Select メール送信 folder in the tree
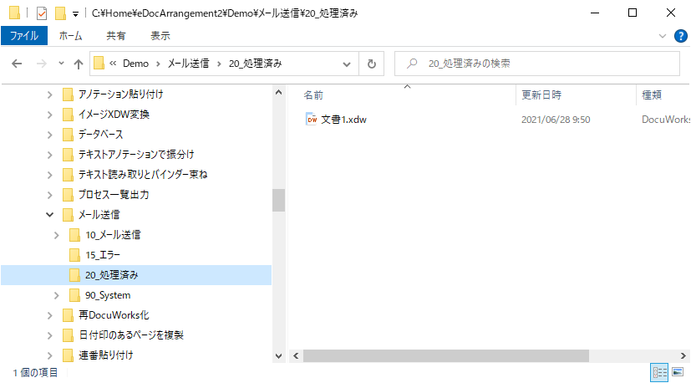The width and height of the screenshot is (691, 383). point(99,214)
